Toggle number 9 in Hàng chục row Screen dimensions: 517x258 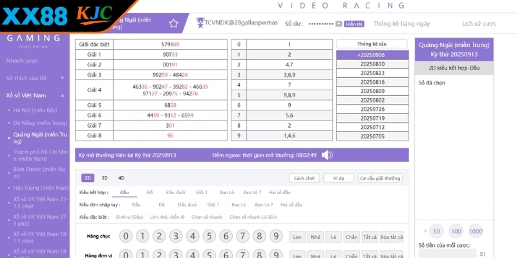pyautogui.click(x=277, y=237)
